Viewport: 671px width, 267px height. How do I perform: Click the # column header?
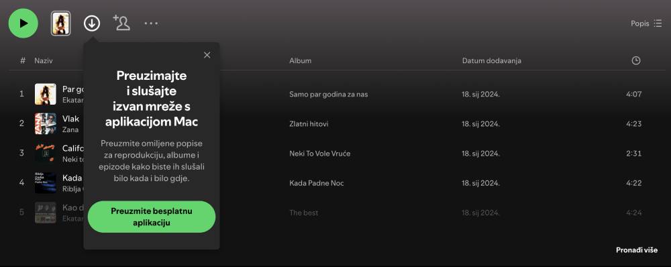point(23,61)
